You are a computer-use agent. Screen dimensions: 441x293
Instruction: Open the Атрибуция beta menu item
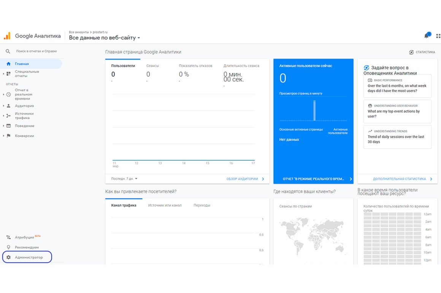[24, 237]
